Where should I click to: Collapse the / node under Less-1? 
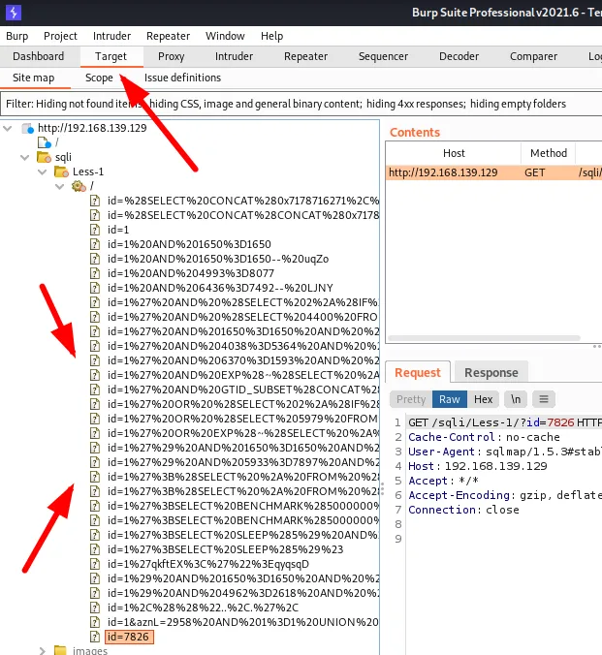(x=60, y=186)
